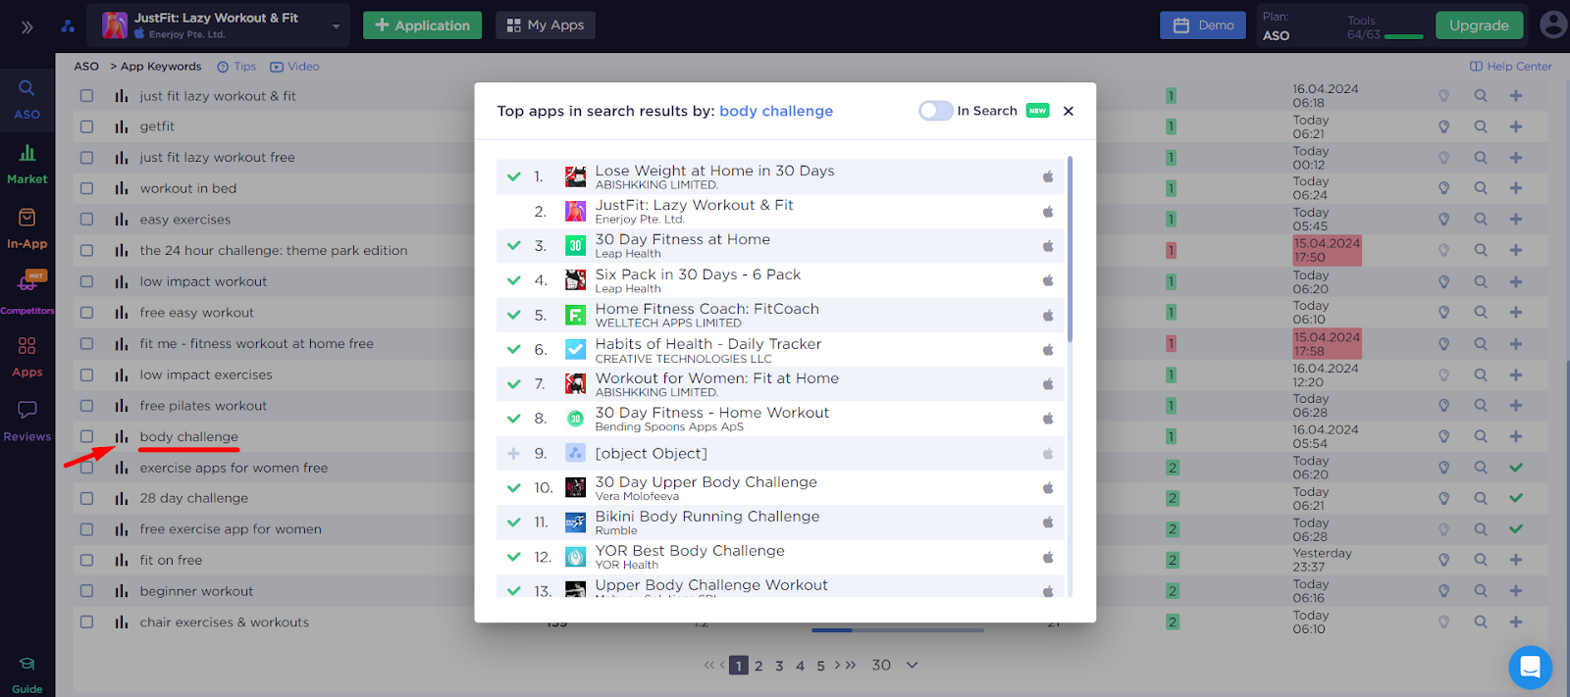Click 'YOR Best Body Challenge' app name
Screen dimensions: 1570x697
click(690, 551)
